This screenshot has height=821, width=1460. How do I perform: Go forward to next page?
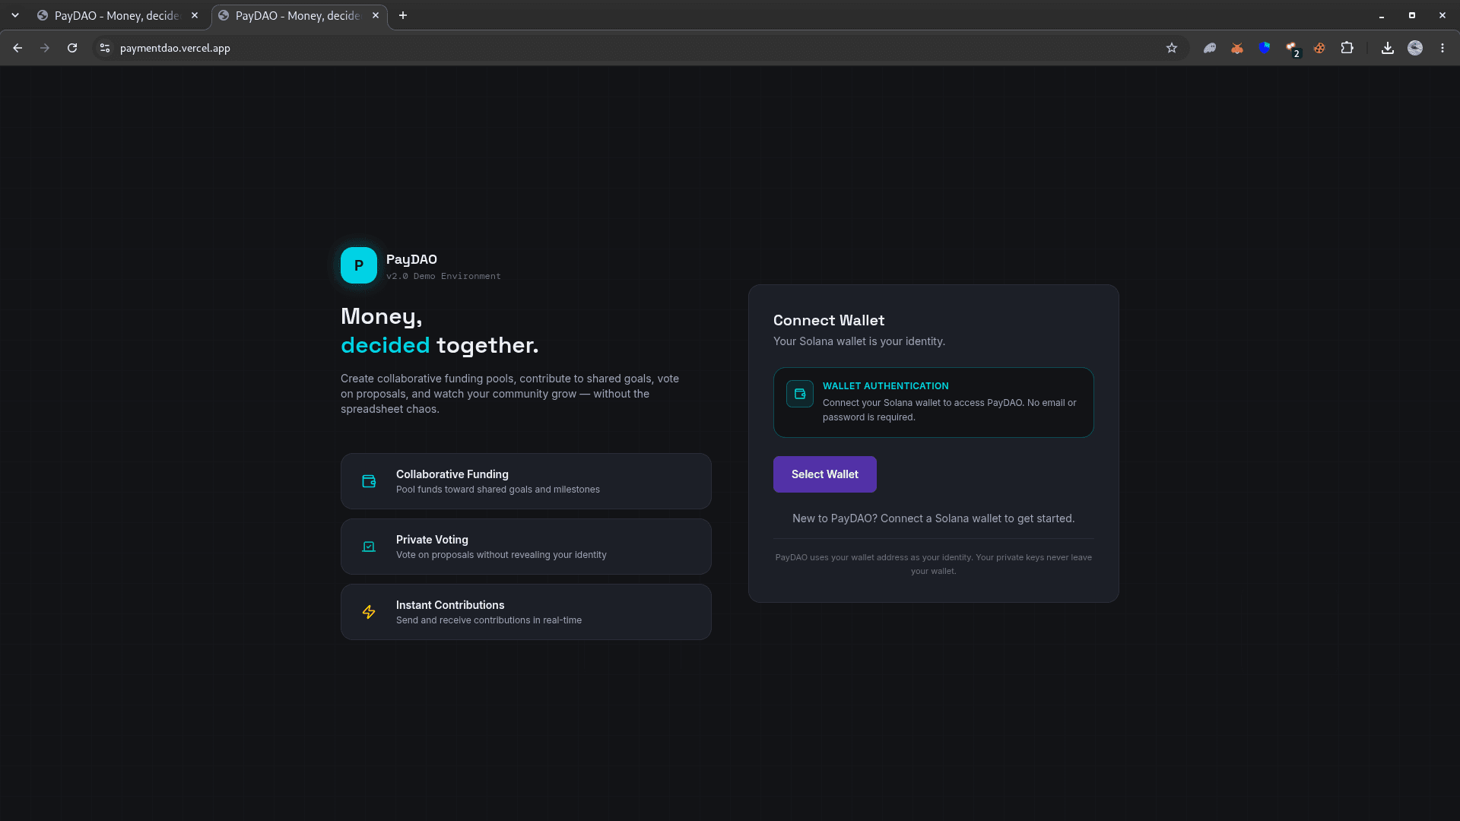point(45,48)
